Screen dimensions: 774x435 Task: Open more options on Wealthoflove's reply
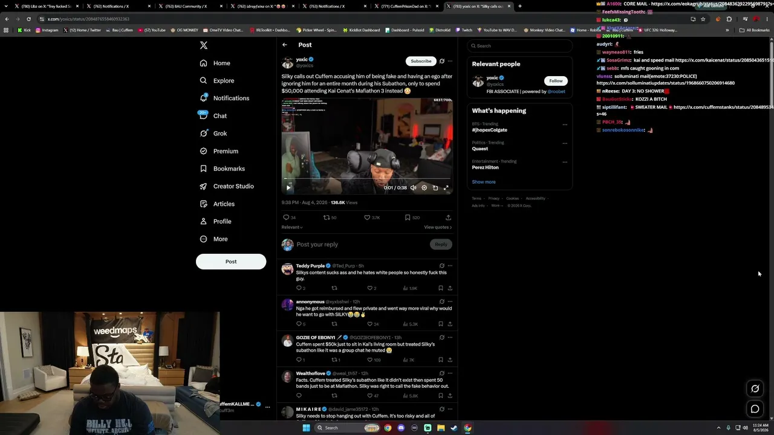click(x=450, y=373)
